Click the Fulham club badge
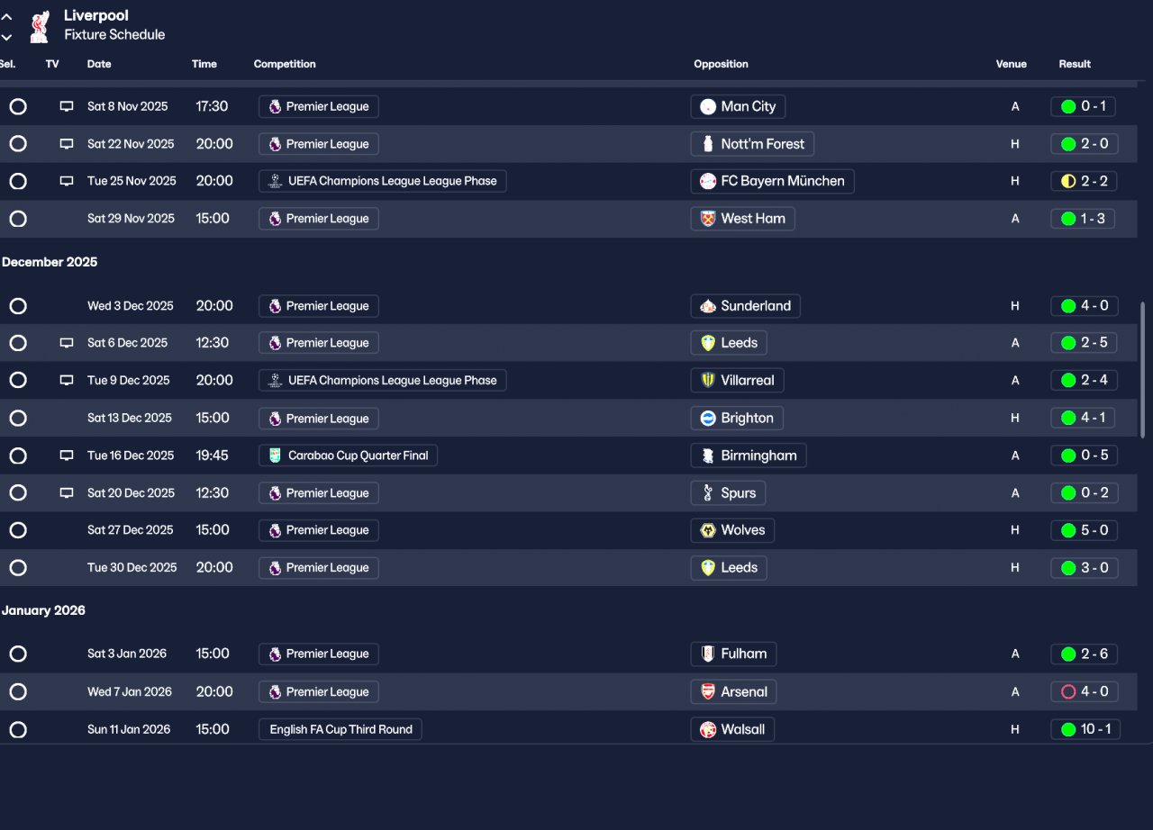This screenshot has height=830, width=1153. pyautogui.click(x=708, y=654)
